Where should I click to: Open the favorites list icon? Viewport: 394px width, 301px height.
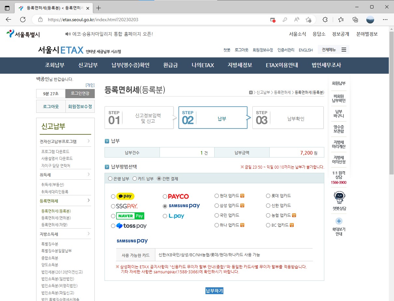point(341,20)
